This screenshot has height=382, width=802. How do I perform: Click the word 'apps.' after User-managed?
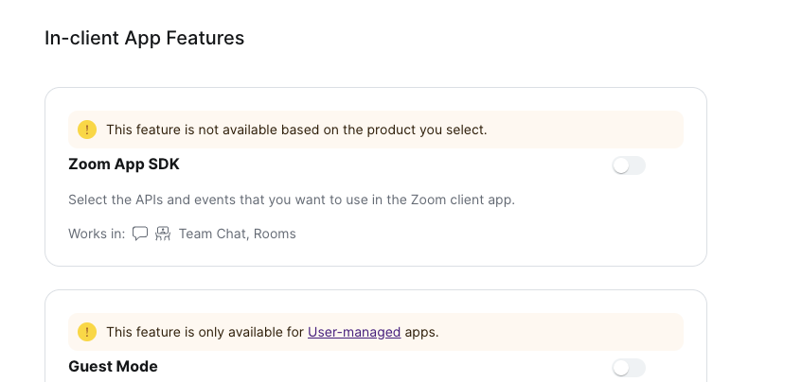pos(421,332)
